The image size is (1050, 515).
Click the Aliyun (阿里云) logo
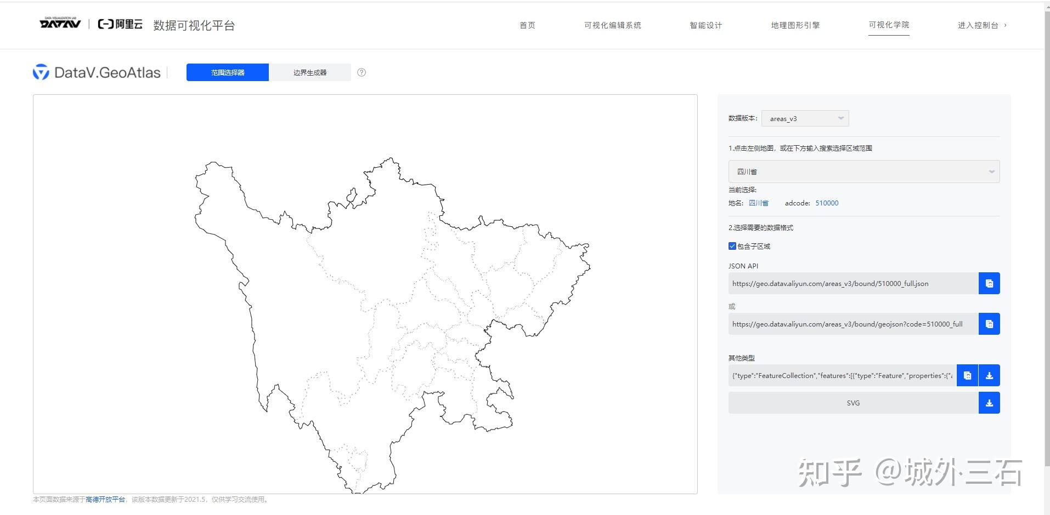click(x=120, y=24)
